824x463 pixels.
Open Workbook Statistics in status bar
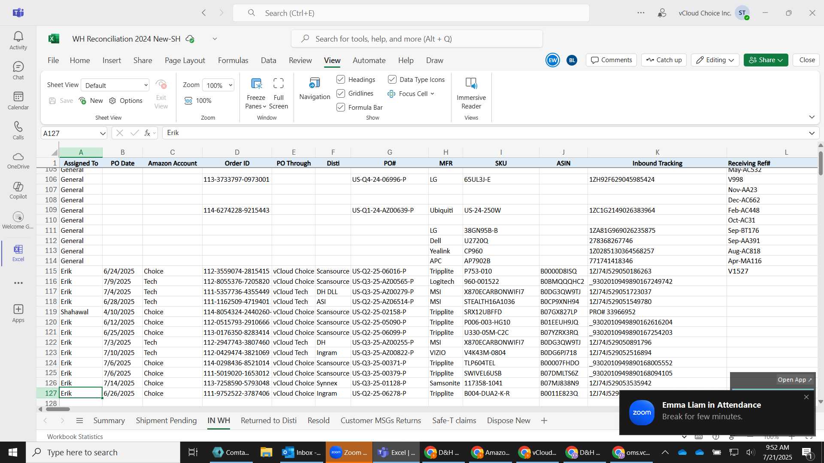tap(75, 436)
